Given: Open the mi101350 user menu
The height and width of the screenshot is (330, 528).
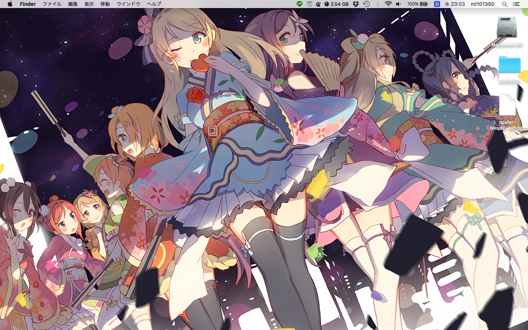Looking at the screenshot, I should click(x=483, y=4).
